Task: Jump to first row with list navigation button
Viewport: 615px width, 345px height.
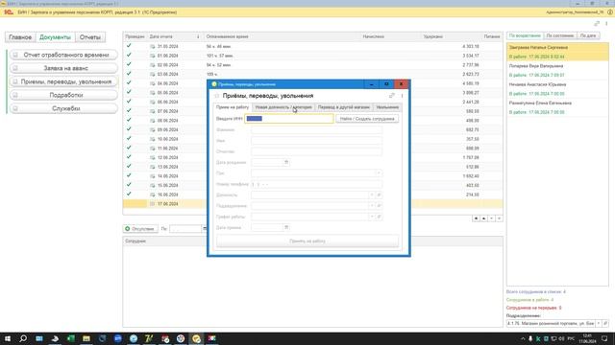Action: (477, 218)
